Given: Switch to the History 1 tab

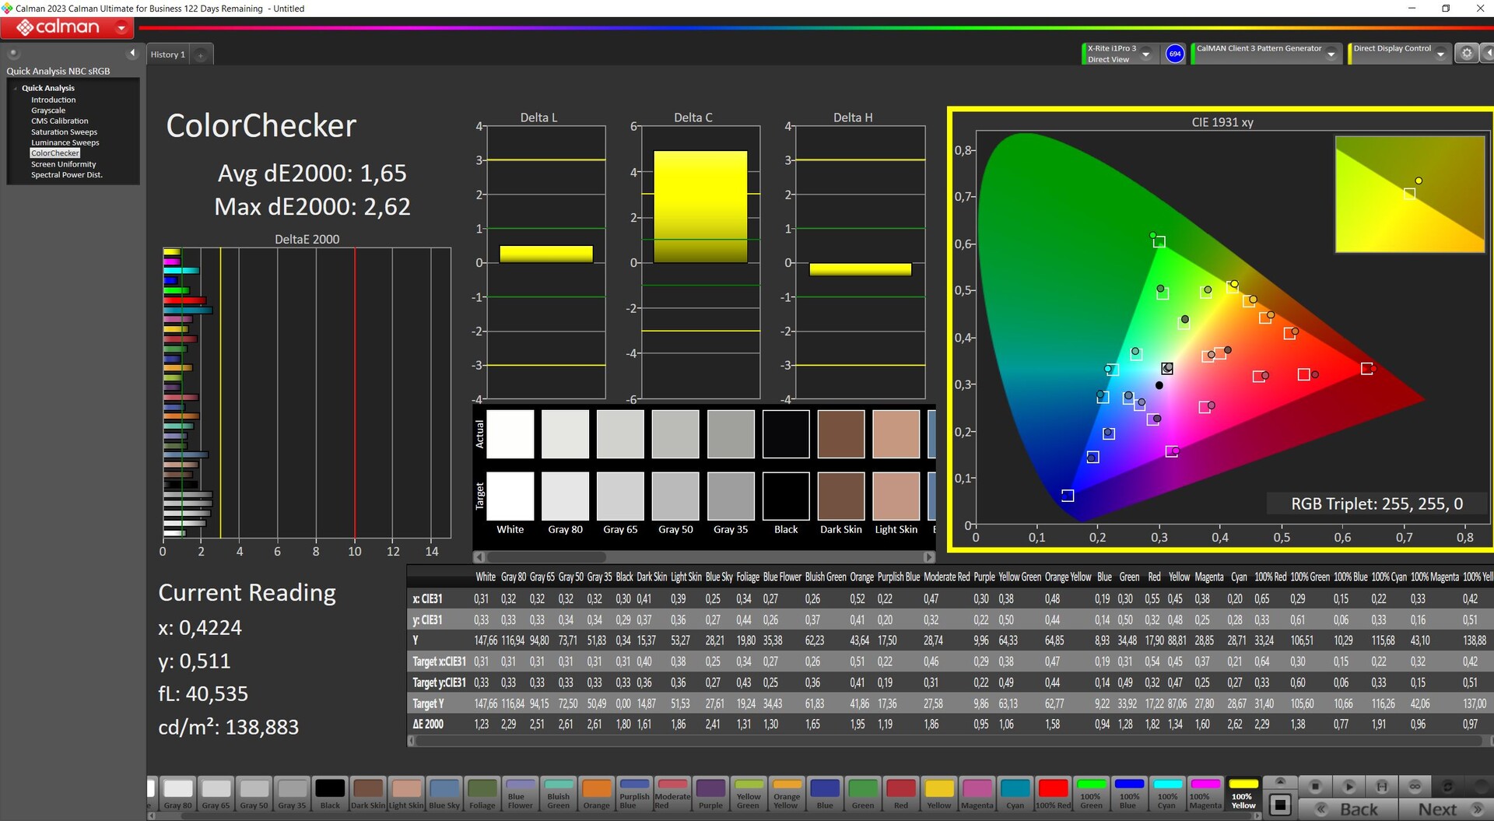Looking at the screenshot, I should point(168,54).
